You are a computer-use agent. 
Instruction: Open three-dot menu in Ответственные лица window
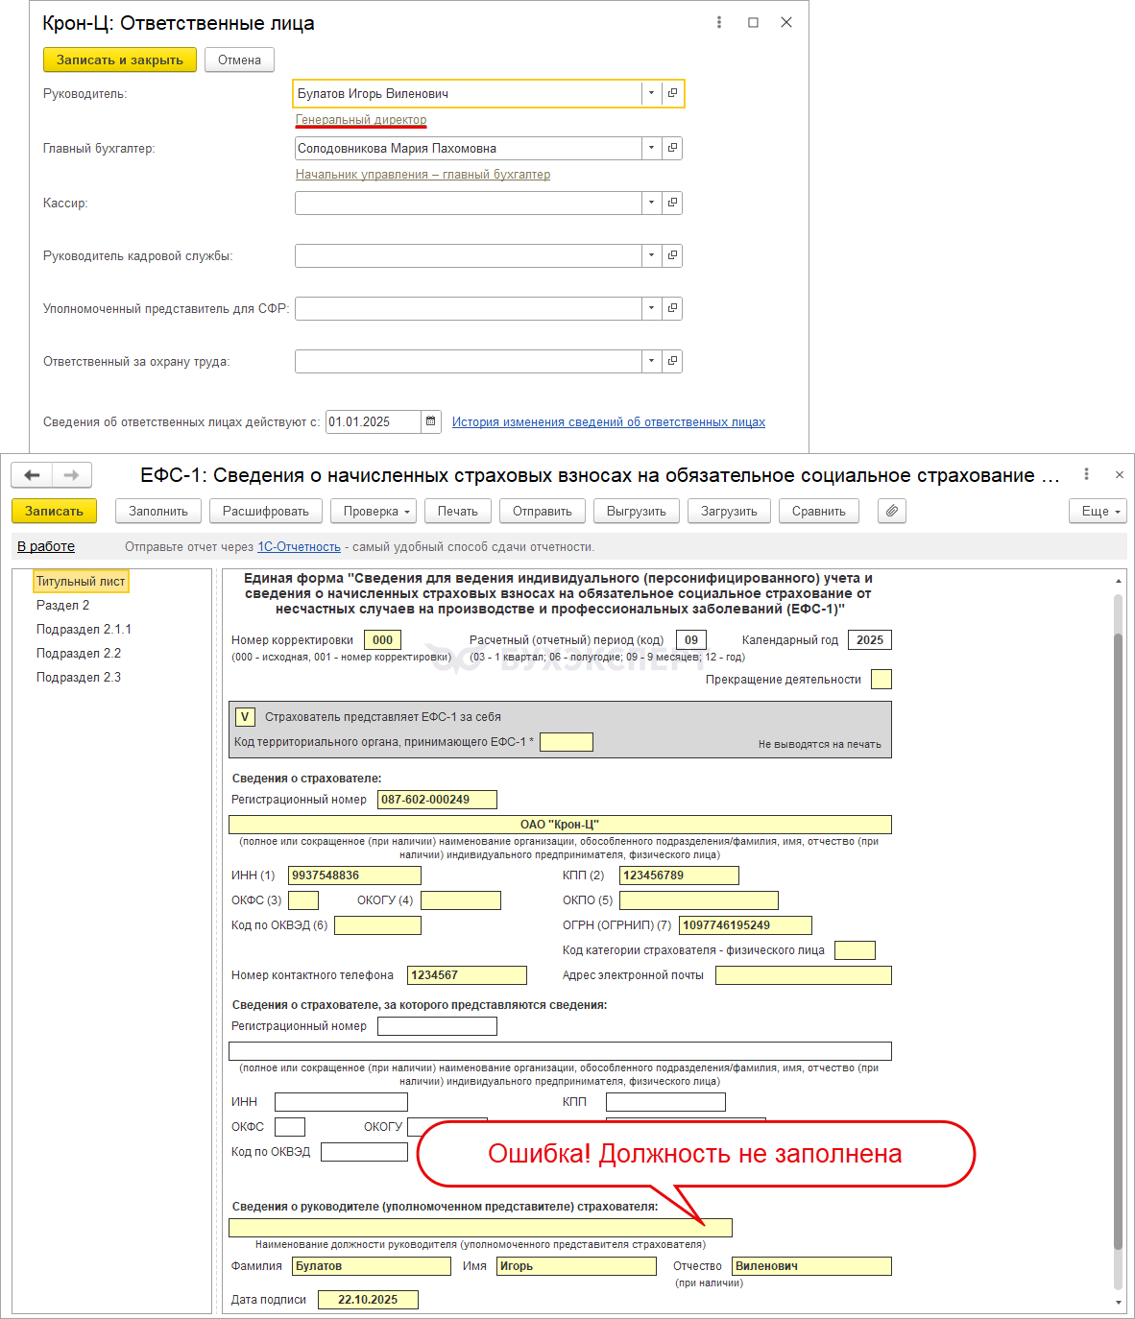point(719,22)
